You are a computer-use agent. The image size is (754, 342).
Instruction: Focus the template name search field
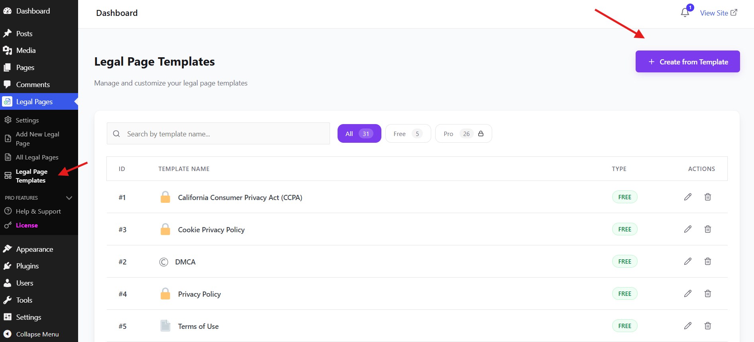218,134
